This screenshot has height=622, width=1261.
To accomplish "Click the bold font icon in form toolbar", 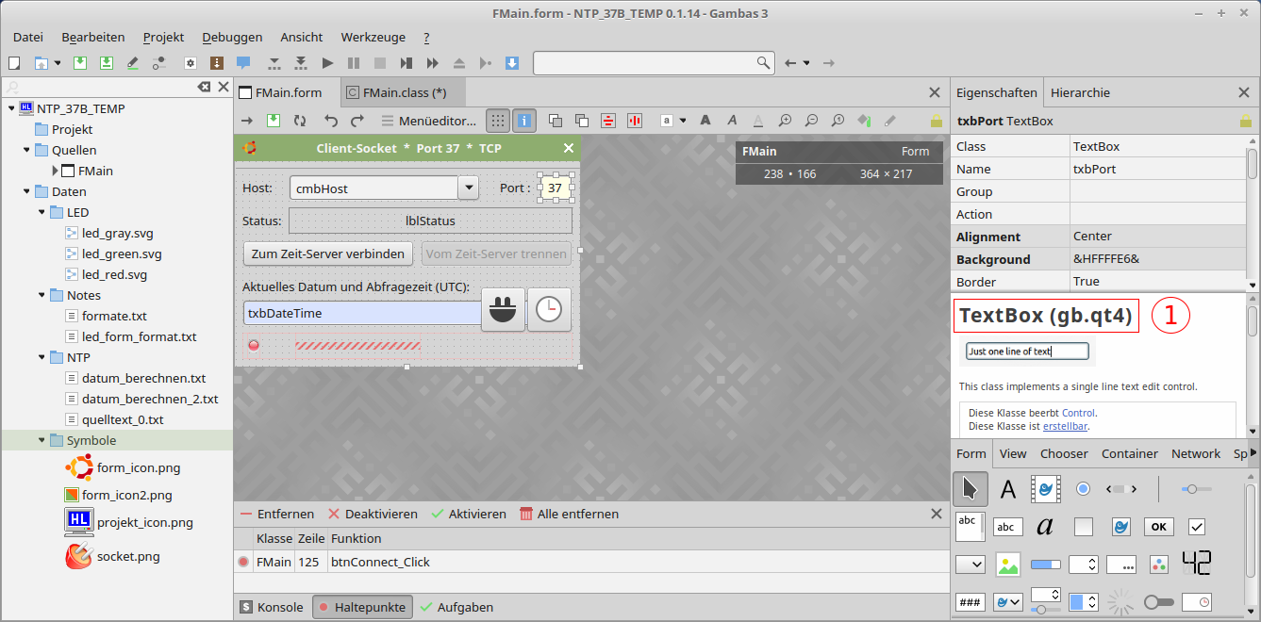I will point(705,121).
